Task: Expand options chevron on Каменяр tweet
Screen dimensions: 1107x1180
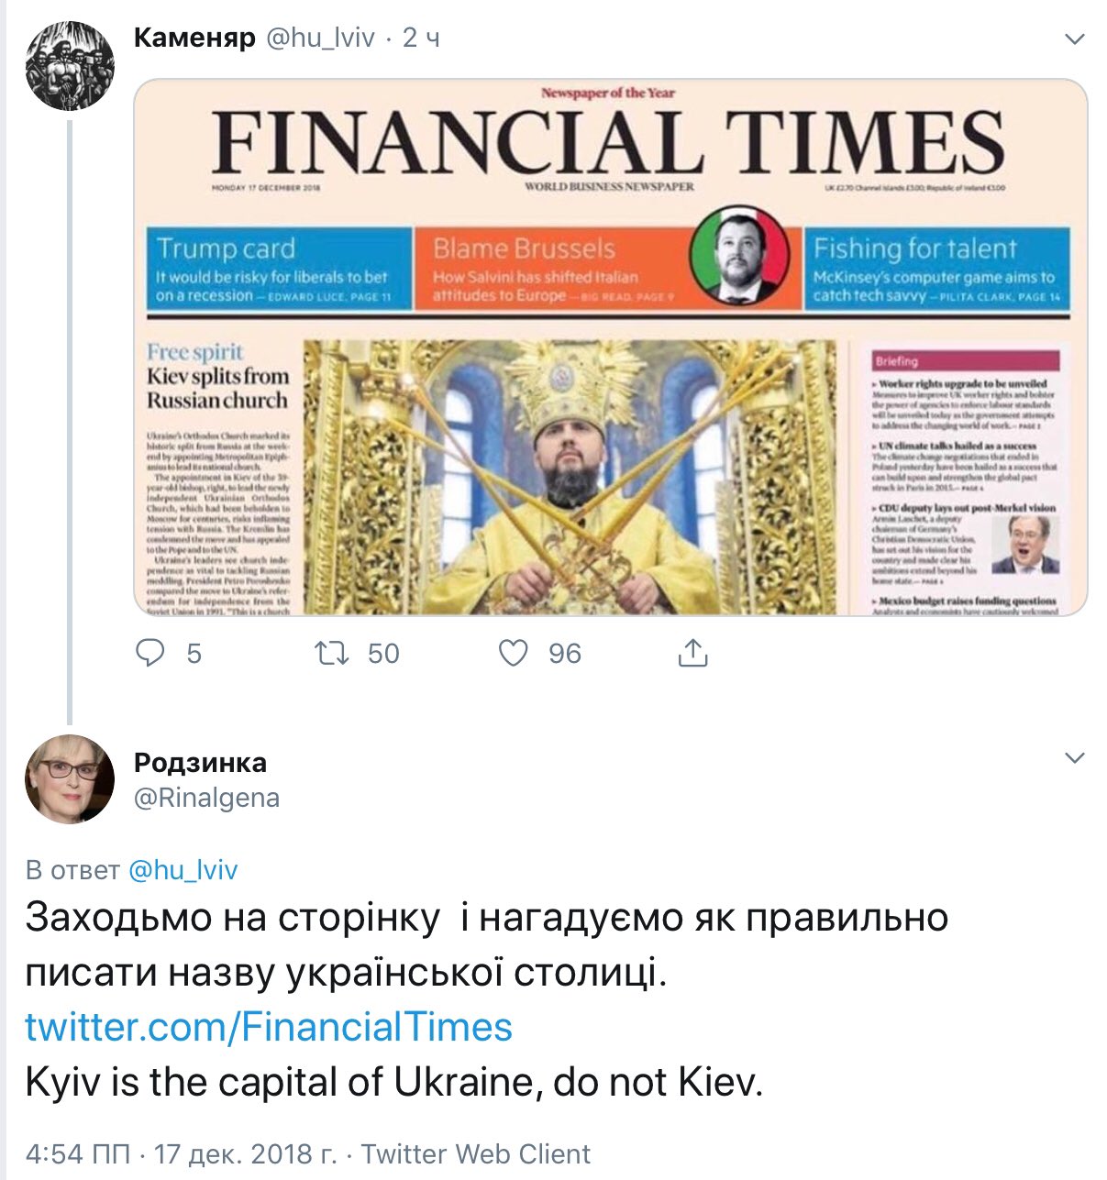Action: click(x=1074, y=39)
